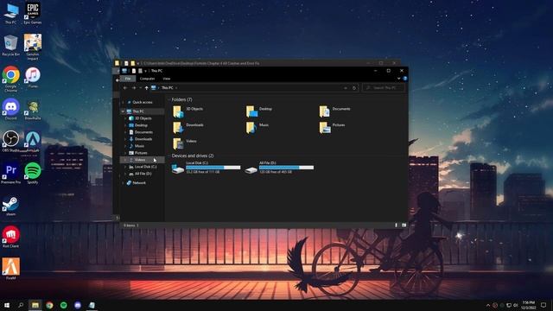Open the 3D Objects folder
553x311 pixels.
click(x=188, y=111)
